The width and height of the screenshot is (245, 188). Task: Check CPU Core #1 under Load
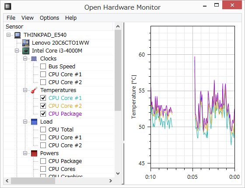pos(43,138)
